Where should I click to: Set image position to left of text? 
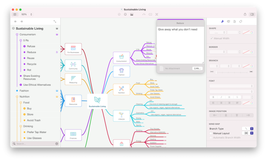(x=215, y=115)
